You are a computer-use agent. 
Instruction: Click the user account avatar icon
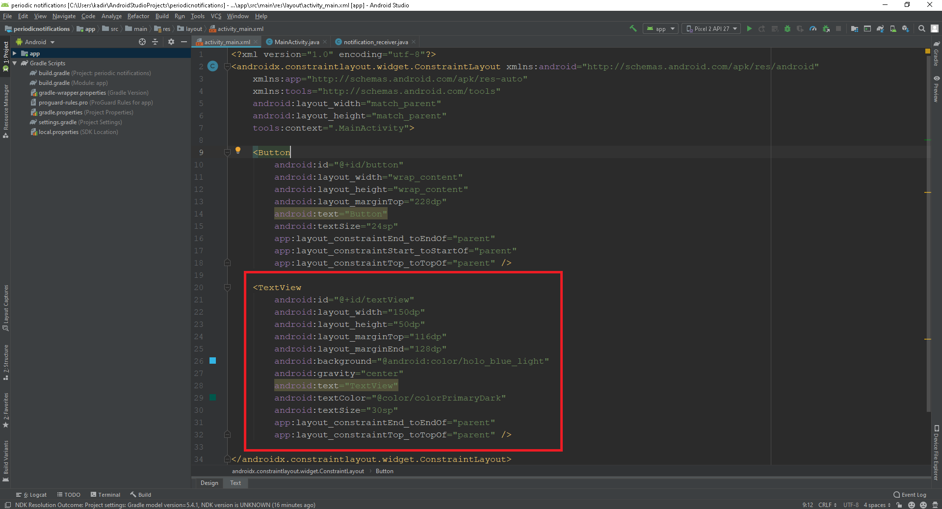[935, 28]
